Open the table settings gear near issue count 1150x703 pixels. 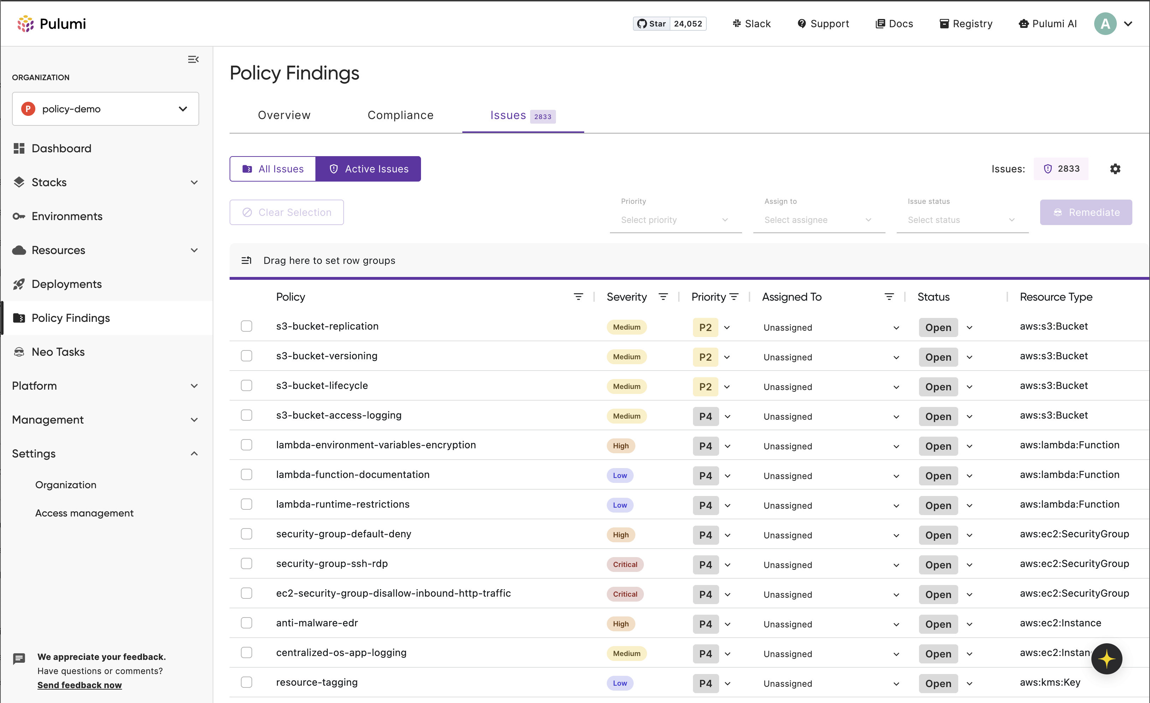pos(1115,169)
